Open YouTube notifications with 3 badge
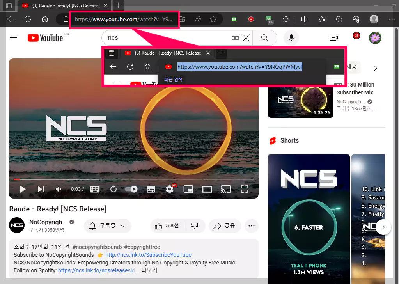Screen dimensions: 399x284 pyautogui.click(x=356, y=35)
